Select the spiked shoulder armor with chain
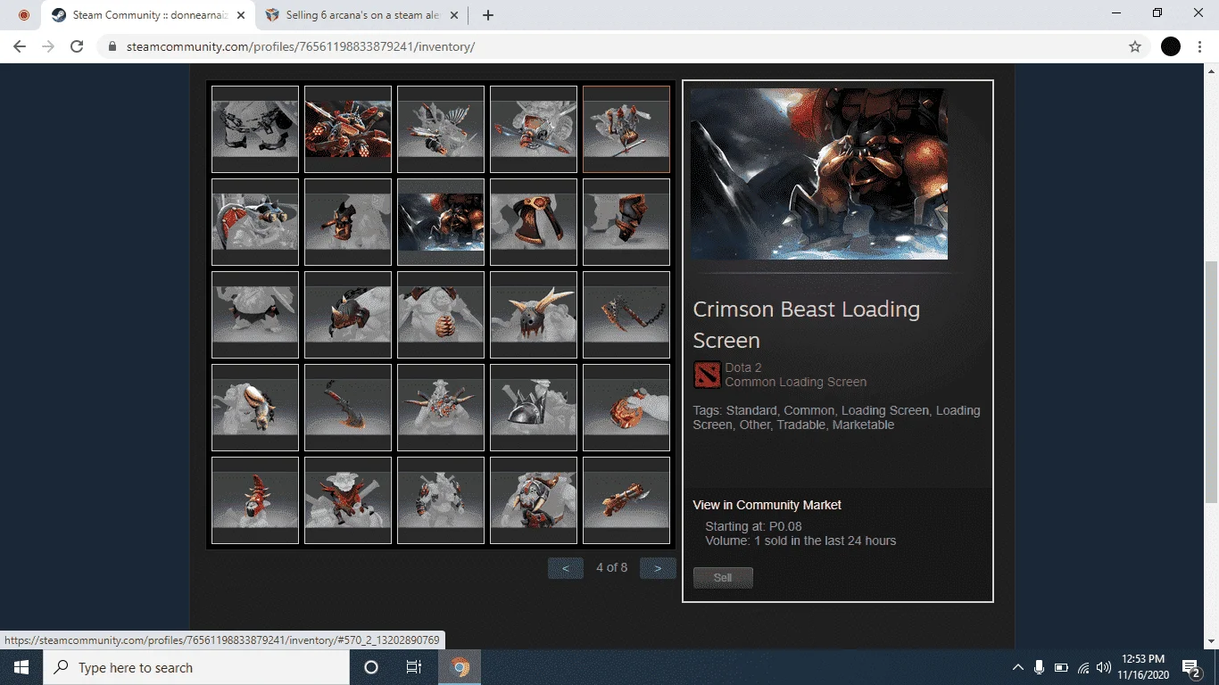This screenshot has height=685, width=1219. point(348,315)
